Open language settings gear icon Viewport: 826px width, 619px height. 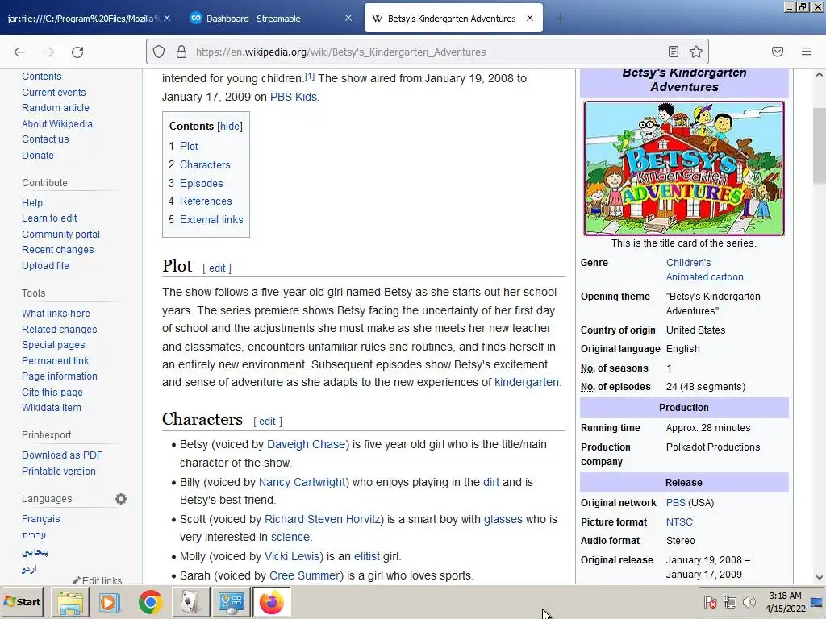pyautogui.click(x=121, y=498)
